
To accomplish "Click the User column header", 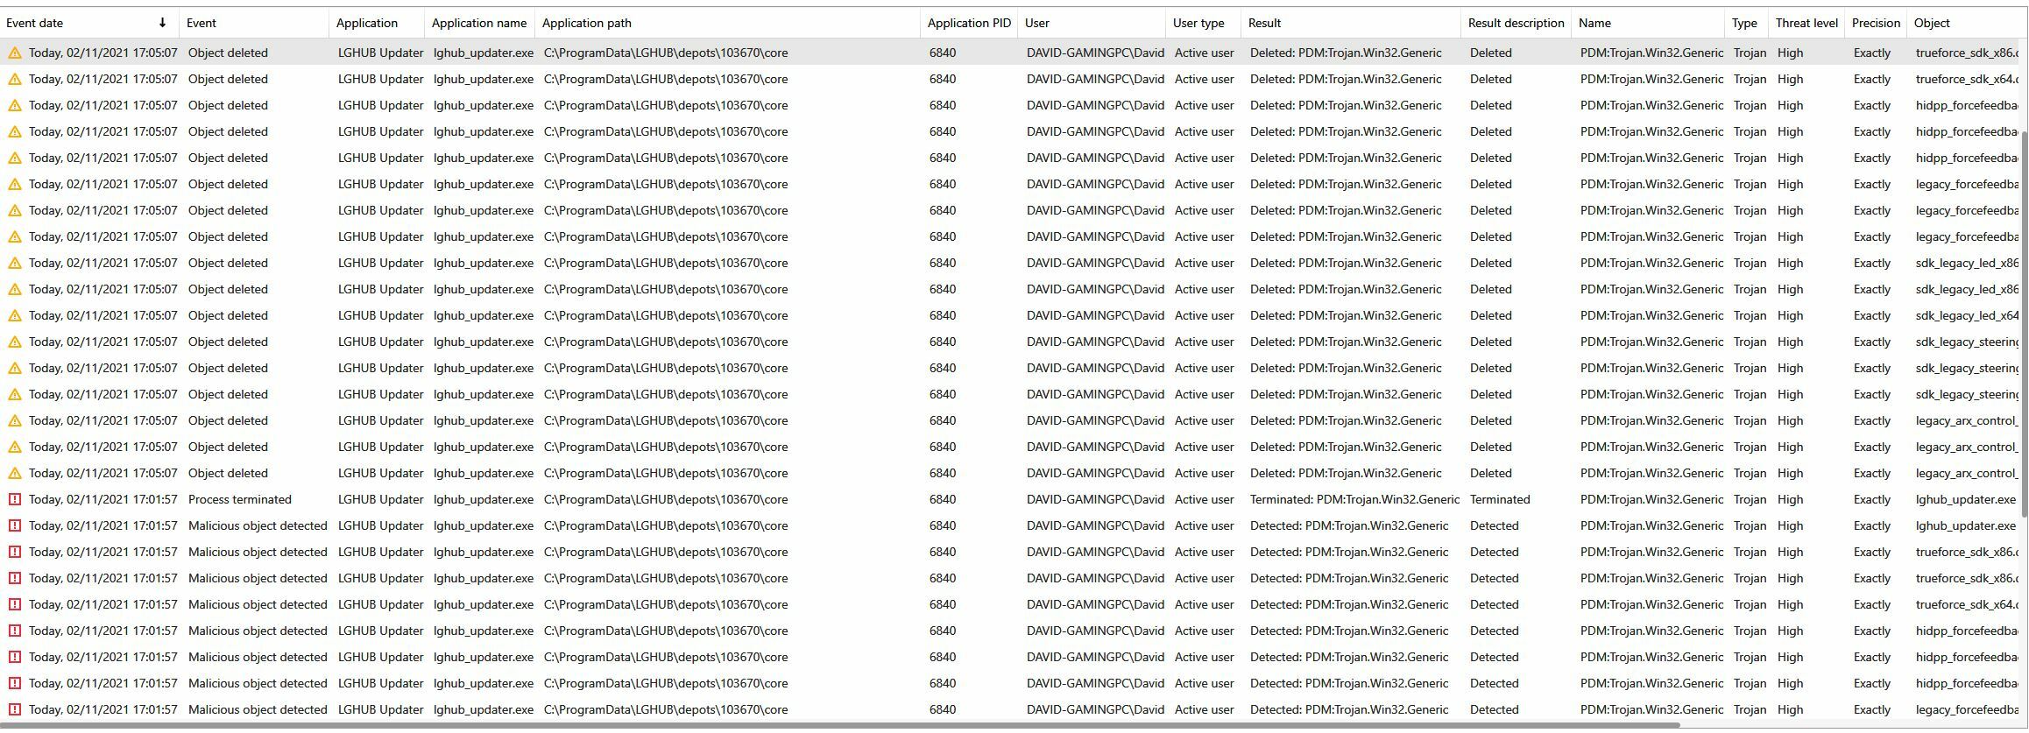I will click(1092, 23).
